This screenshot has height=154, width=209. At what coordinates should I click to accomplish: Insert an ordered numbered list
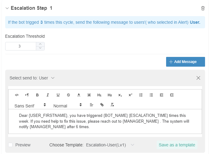pyautogui.click(x=141, y=95)
